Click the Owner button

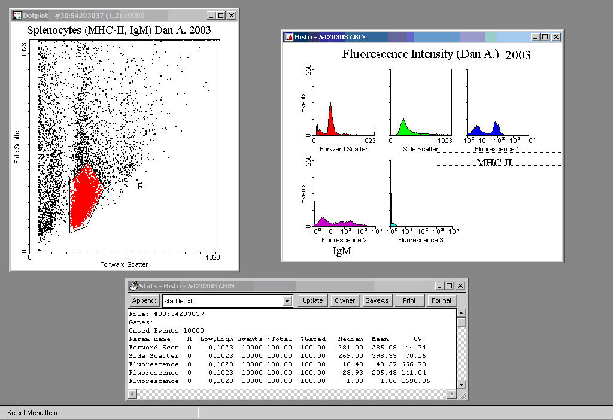tap(345, 301)
